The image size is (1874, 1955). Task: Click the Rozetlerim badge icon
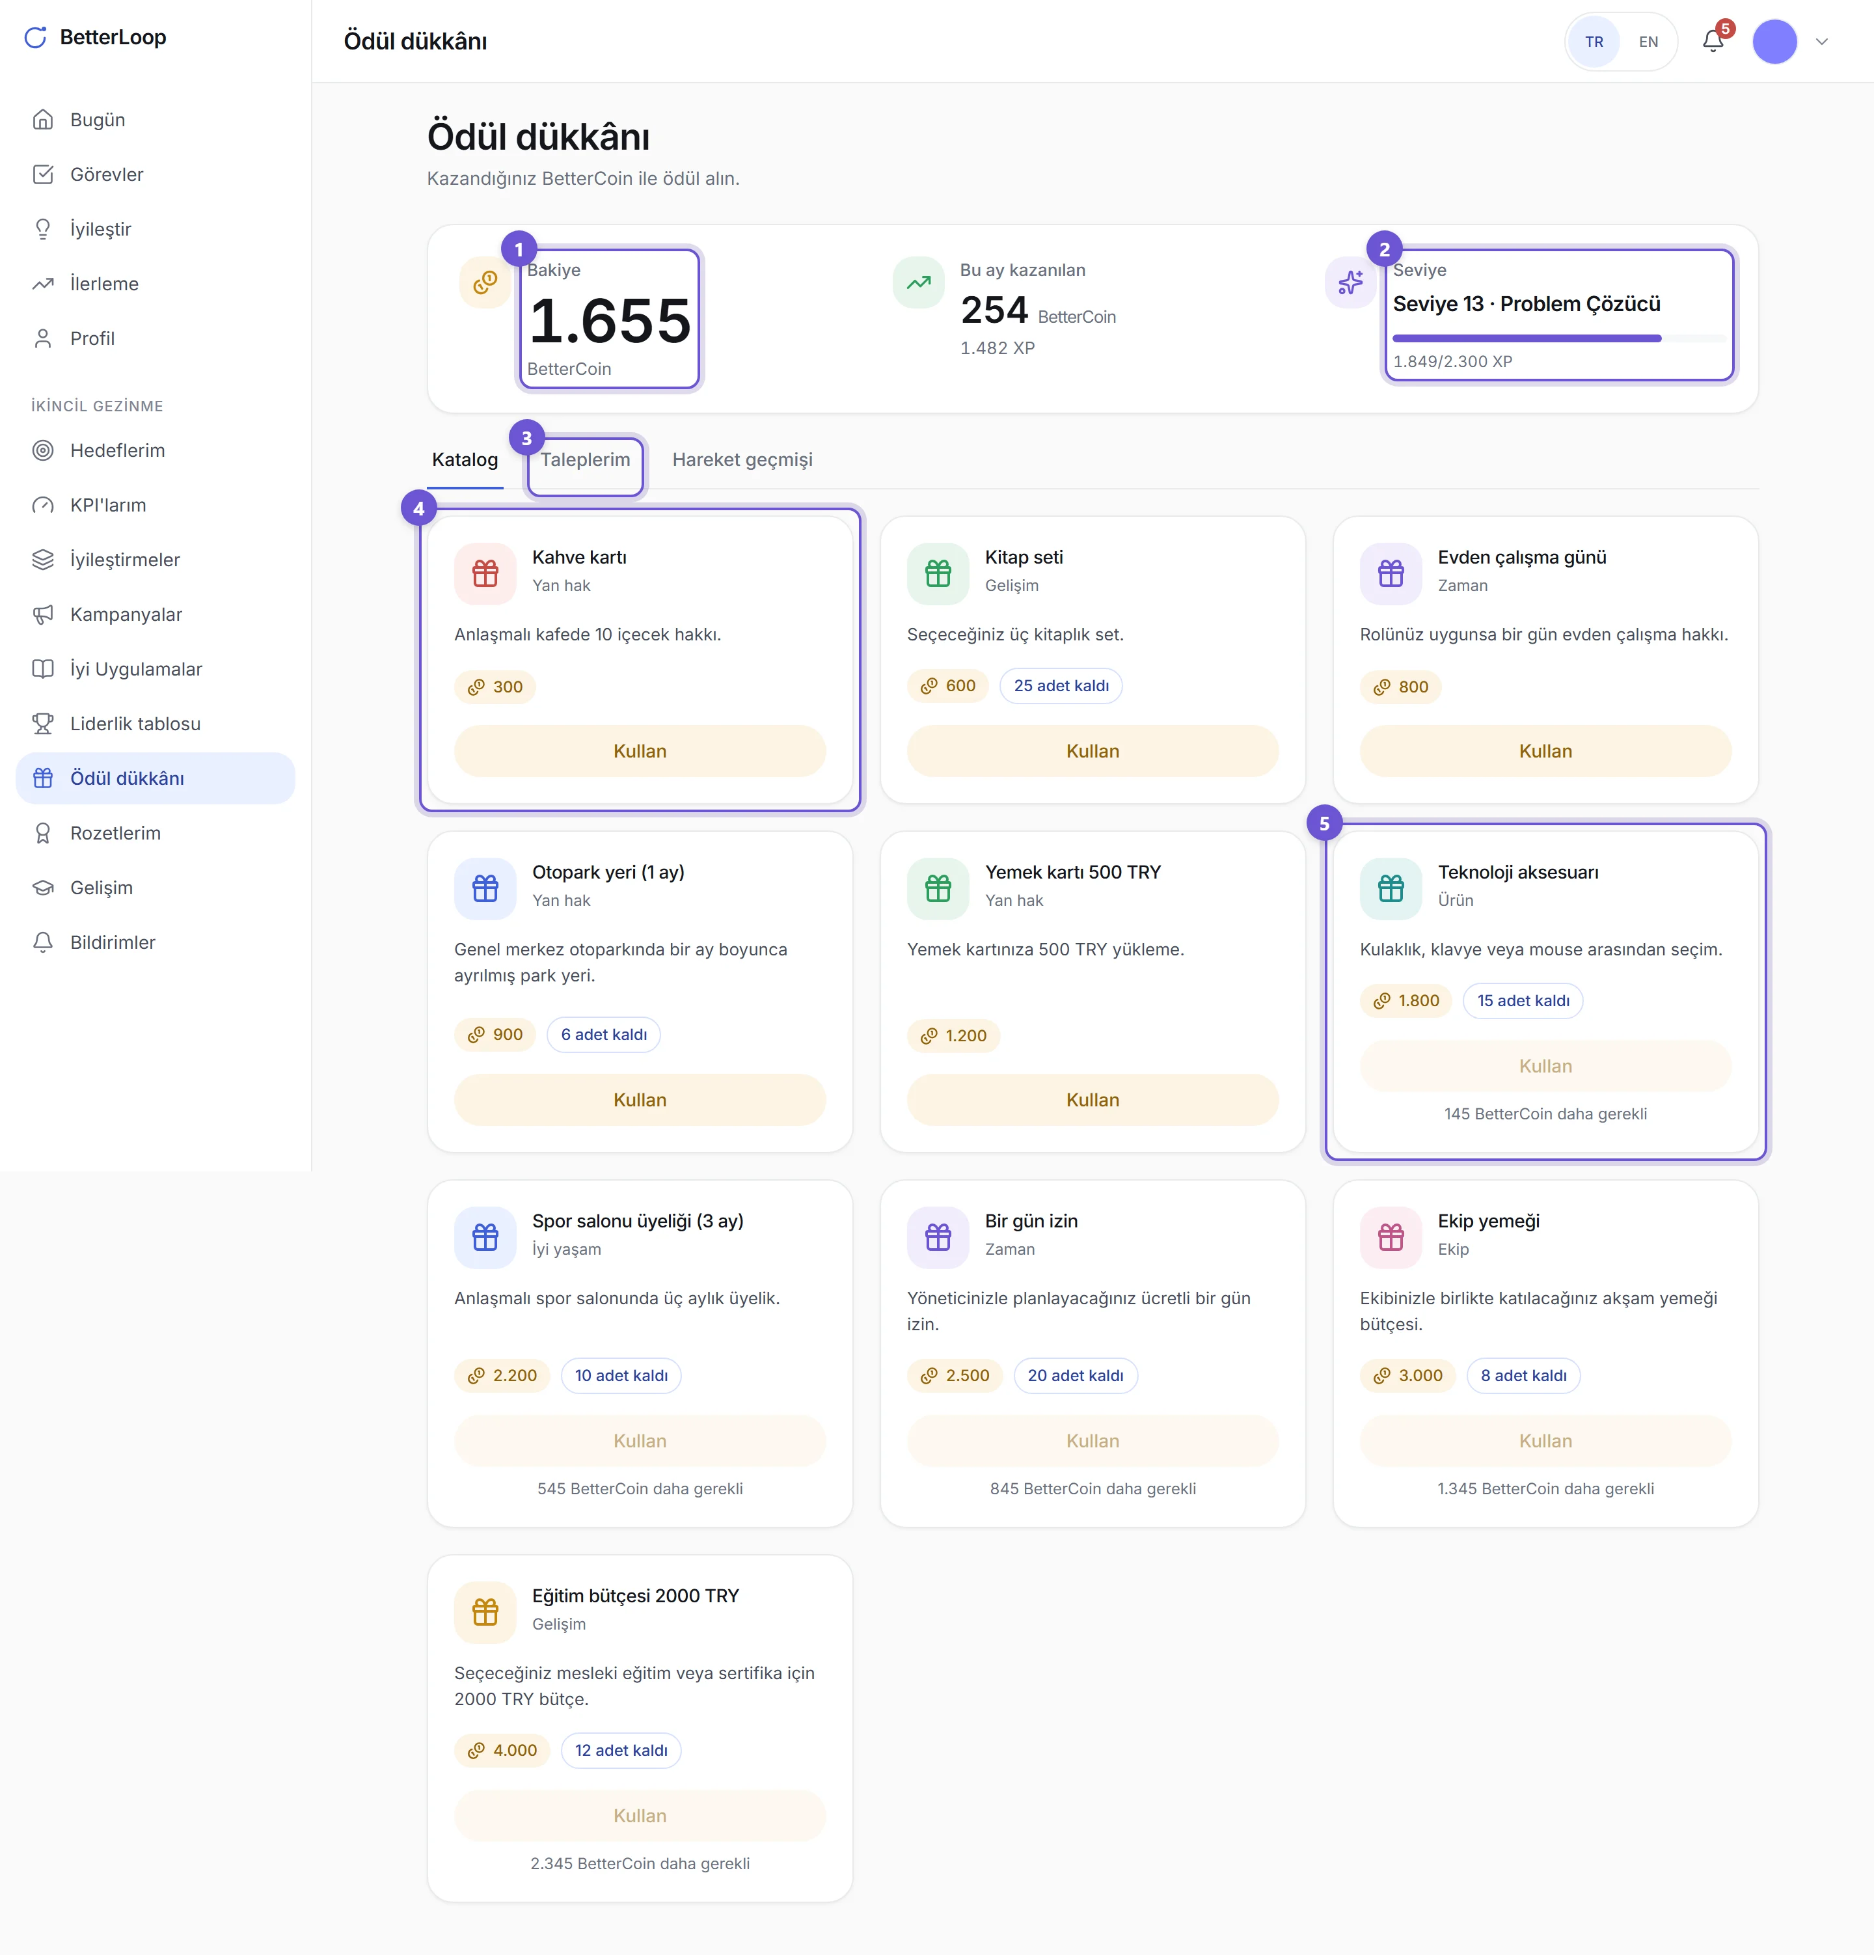(43, 833)
